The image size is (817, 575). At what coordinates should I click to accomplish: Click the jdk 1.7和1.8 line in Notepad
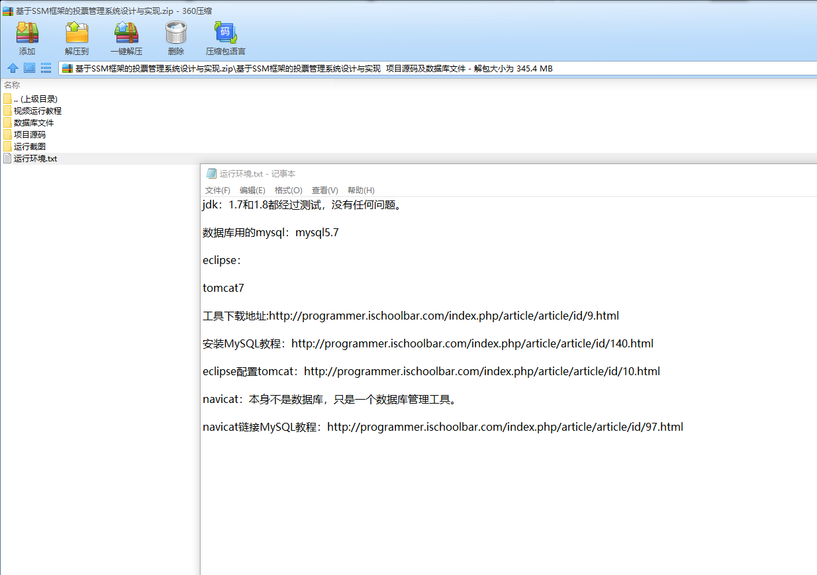[303, 204]
